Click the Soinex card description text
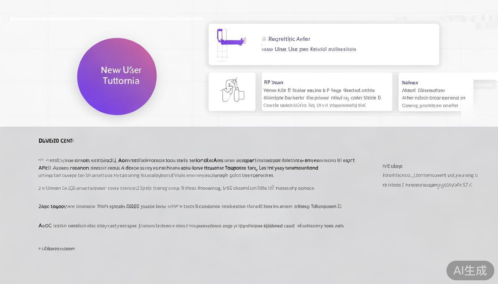 tap(434, 98)
